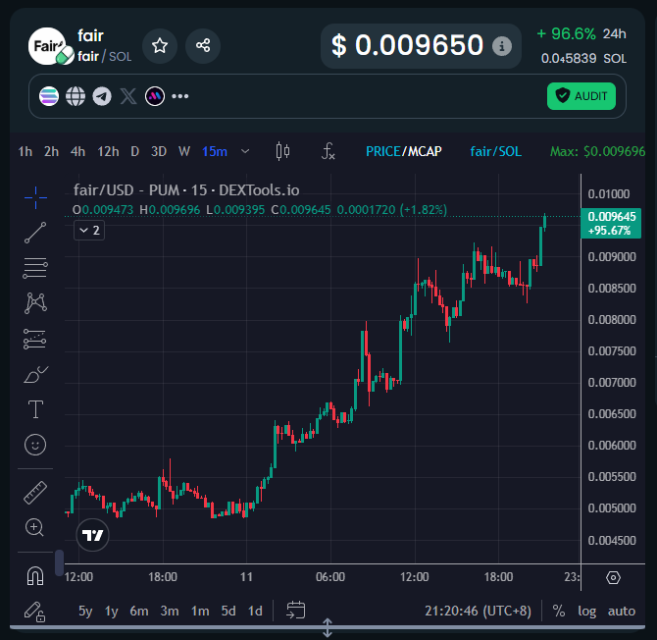Viewport: 657px width, 640px height.
Task: Switch chart pair to fair/SOL
Action: [x=495, y=151]
